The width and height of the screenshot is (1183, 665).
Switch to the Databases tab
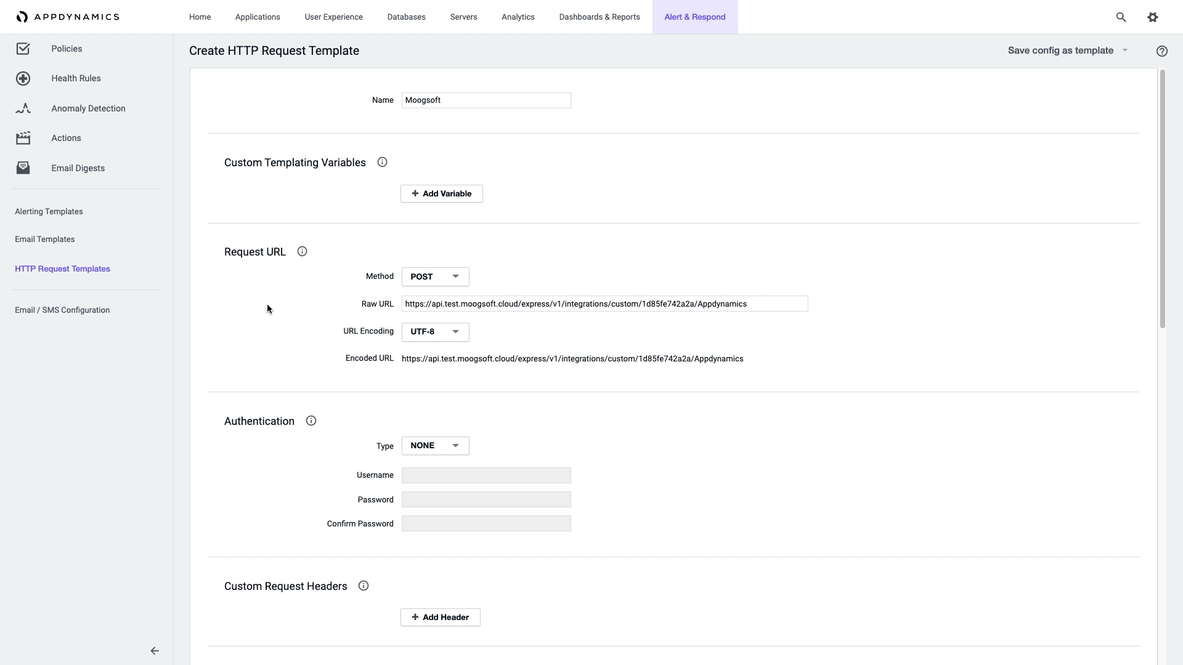pos(406,17)
